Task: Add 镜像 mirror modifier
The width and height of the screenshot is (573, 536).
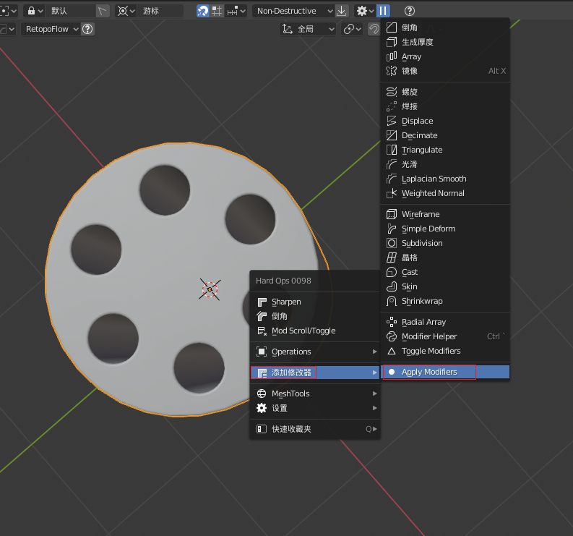Action: click(x=444, y=71)
